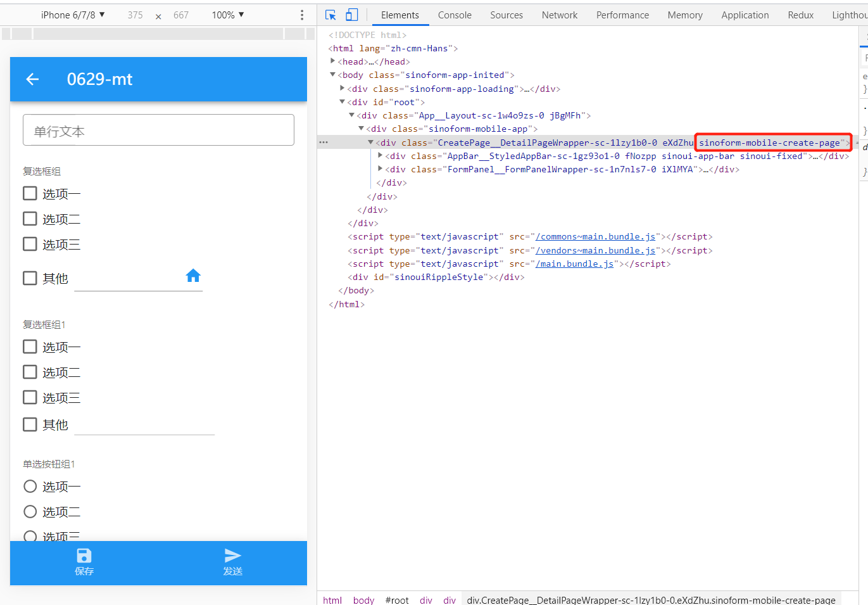Check 选项二 under 复选框组
Image resolution: width=868 pixels, height=605 pixels.
(30, 219)
